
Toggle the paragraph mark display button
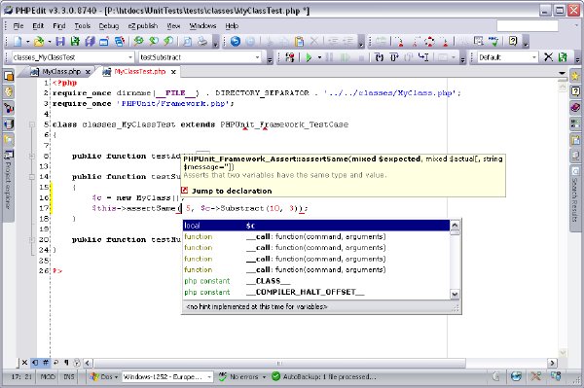click(66, 363)
